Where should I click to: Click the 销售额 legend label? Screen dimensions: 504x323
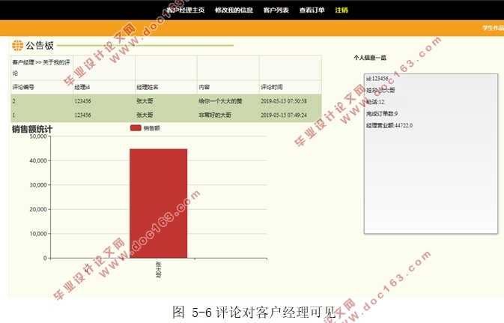coord(152,128)
